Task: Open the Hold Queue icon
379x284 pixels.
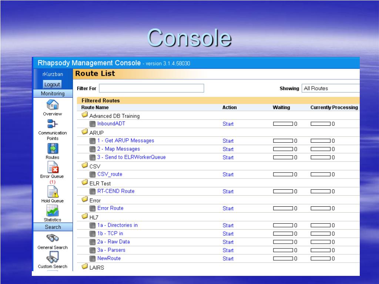Action: [x=53, y=192]
